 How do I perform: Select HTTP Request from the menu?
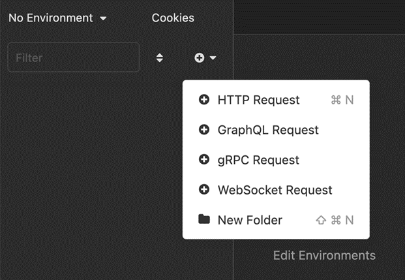[x=258, y=100]
